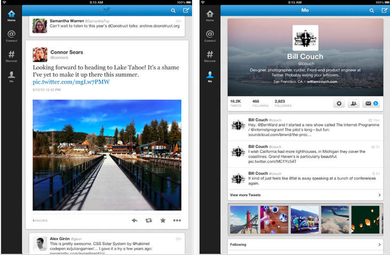
Task: Open red lighthouse photo thumbnail
Action: [x=244, y=220]
